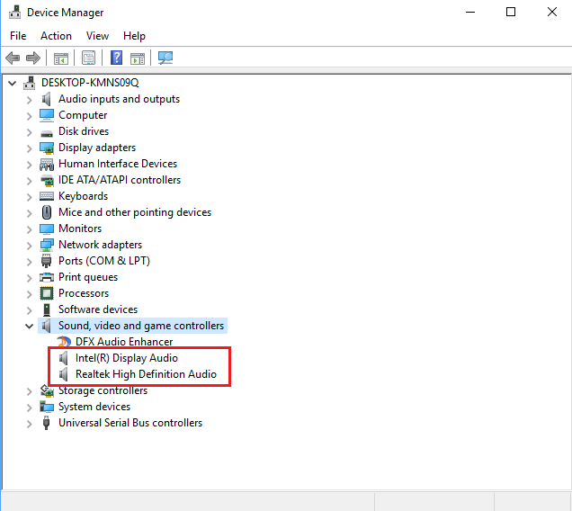
Task: Open the Action menu
Action: point(56,36)
